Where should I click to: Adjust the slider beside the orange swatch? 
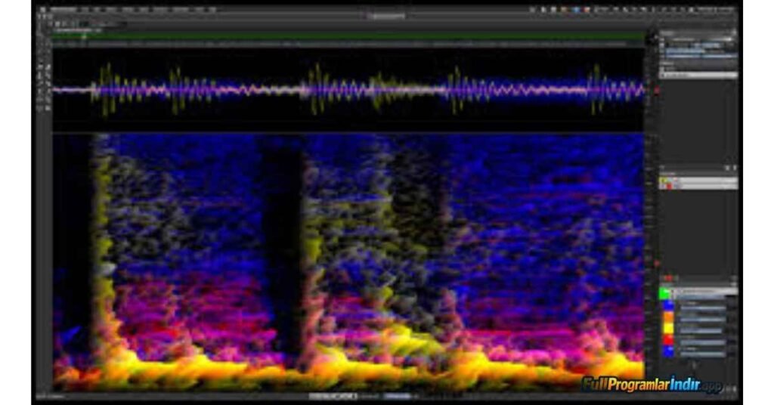703,320
